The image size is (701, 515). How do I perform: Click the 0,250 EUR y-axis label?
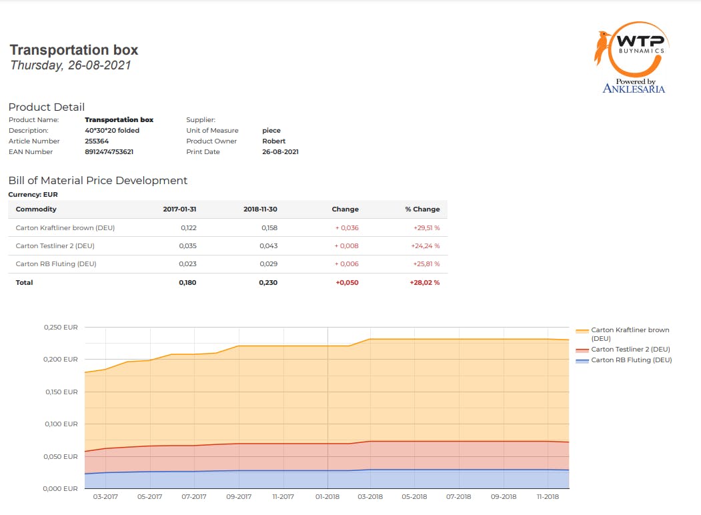[x=61, y=328]
